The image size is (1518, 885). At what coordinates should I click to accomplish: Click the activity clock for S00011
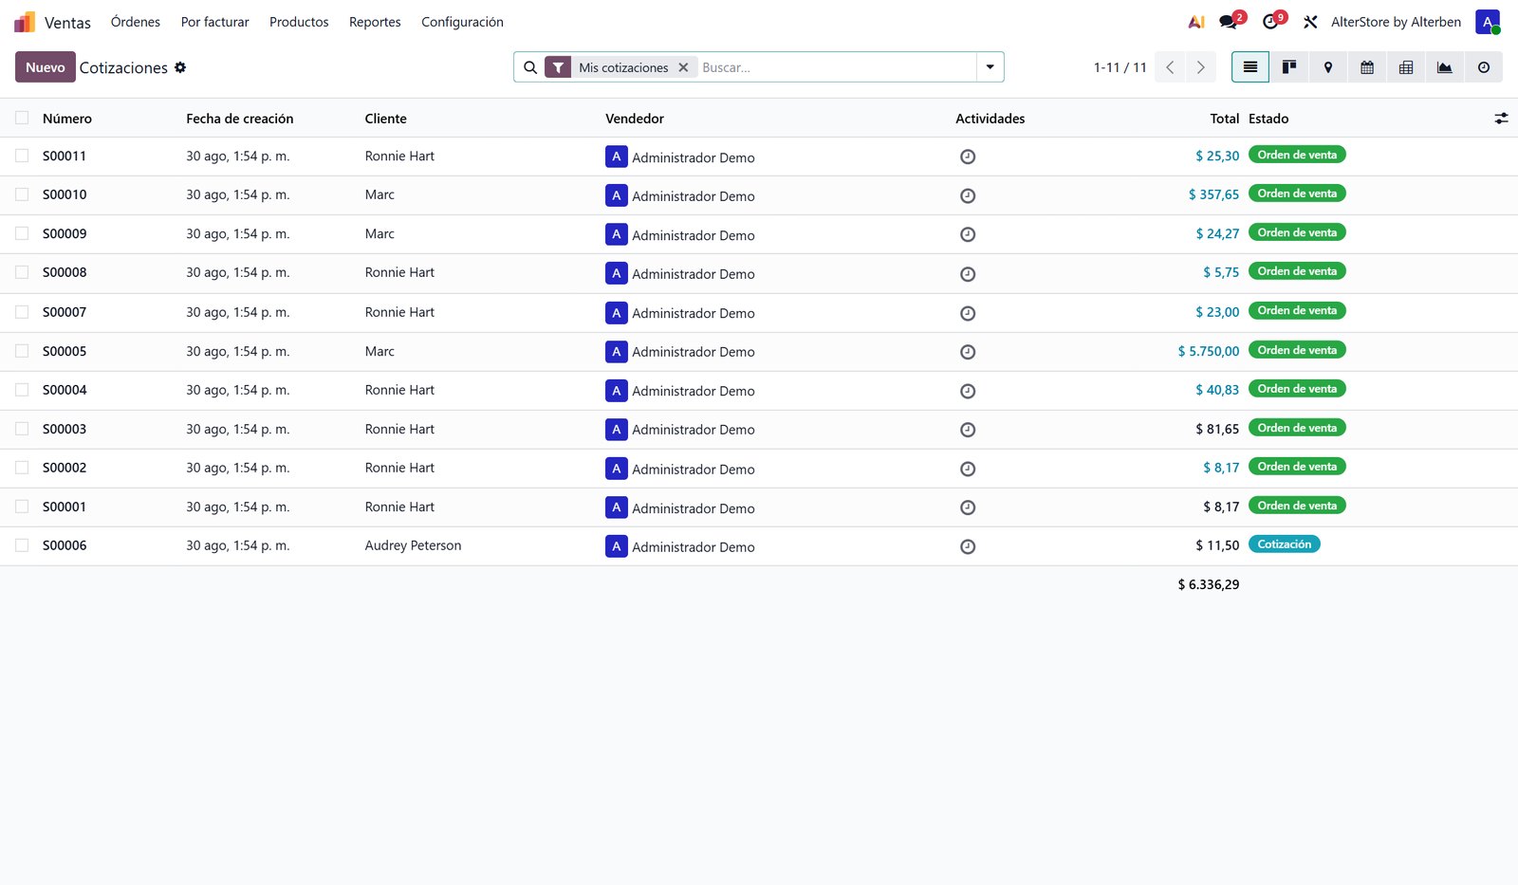[968, 157]
